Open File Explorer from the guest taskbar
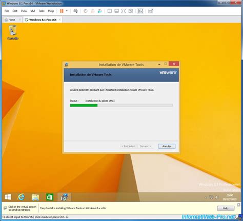 click(x=35, y=197)
